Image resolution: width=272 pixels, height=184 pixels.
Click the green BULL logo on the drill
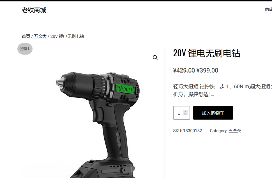point(125,89)
